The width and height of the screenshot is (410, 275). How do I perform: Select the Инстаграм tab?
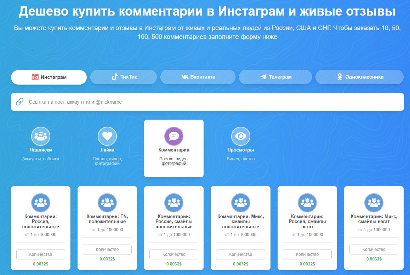(49, 77)
